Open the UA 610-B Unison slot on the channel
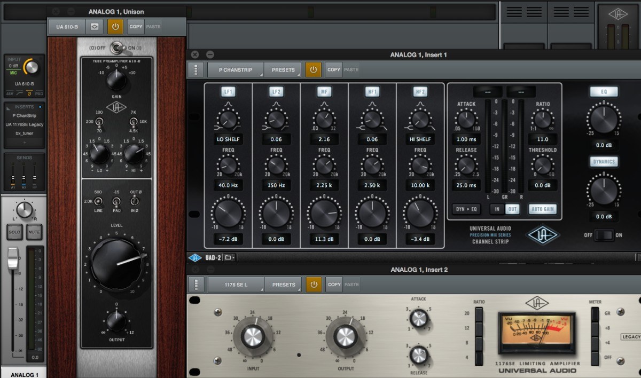The image size is (641, 378). (25, 84)
